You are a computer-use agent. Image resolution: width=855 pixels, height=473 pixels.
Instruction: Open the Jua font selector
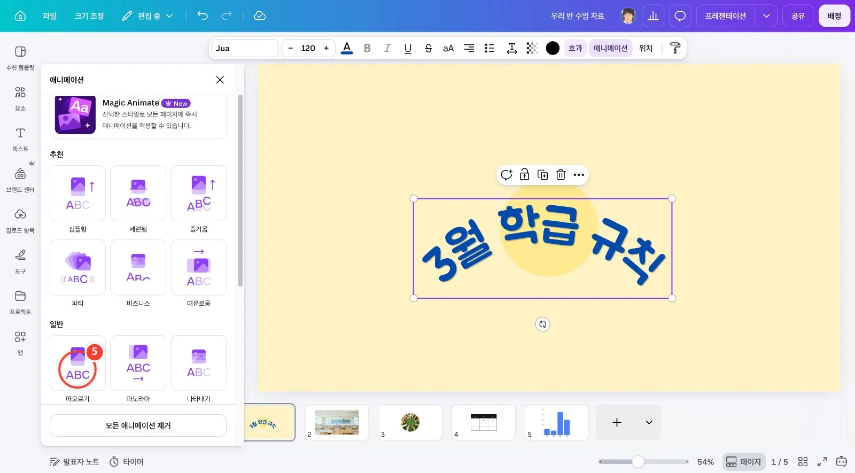[245, 48]
